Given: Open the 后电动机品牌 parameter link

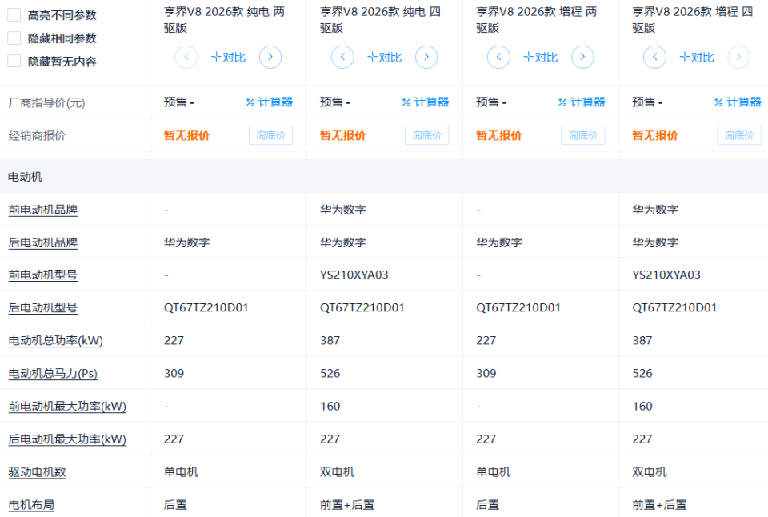Looking at the screenshot, I should (x=43, y=242).
